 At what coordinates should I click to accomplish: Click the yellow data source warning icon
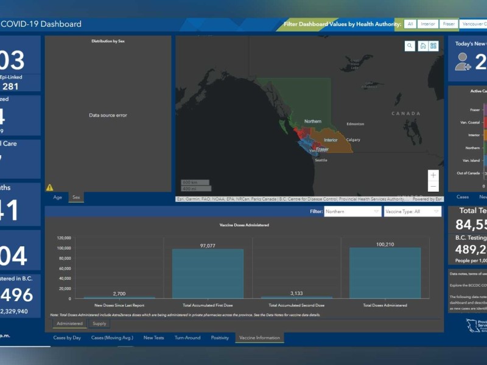[50, 187]
